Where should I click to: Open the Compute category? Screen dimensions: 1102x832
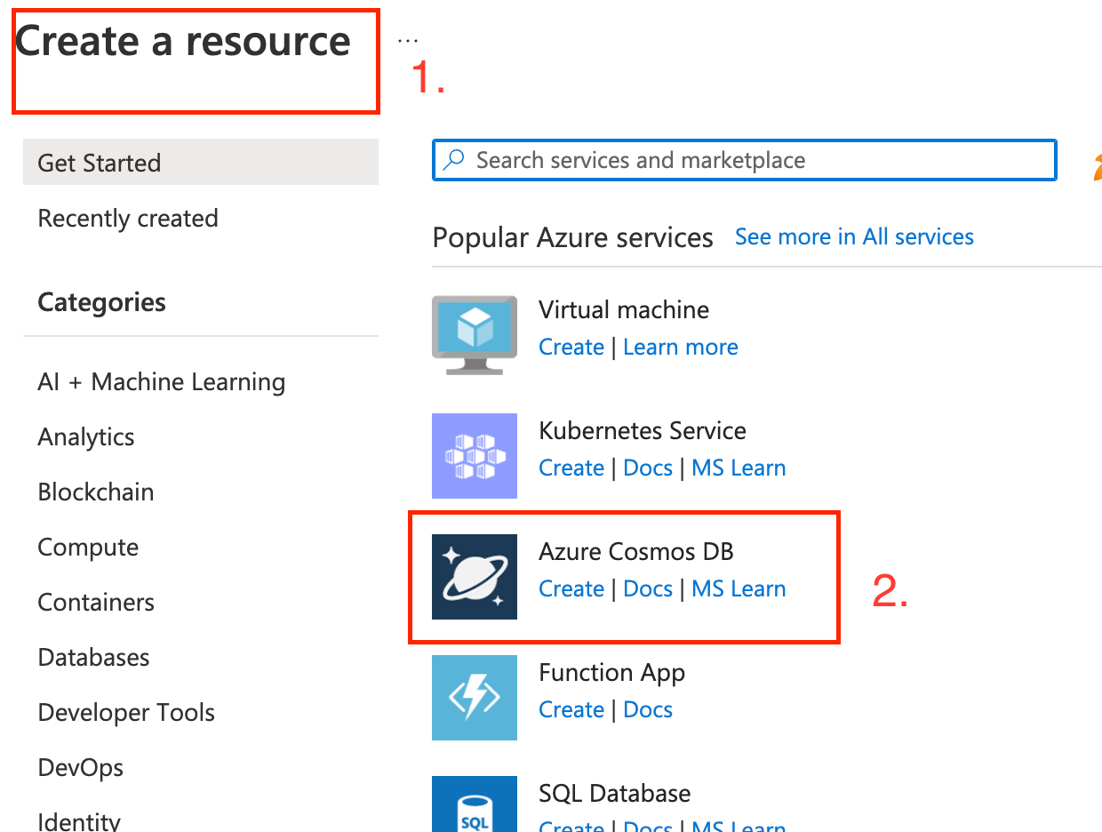(88, 547)
